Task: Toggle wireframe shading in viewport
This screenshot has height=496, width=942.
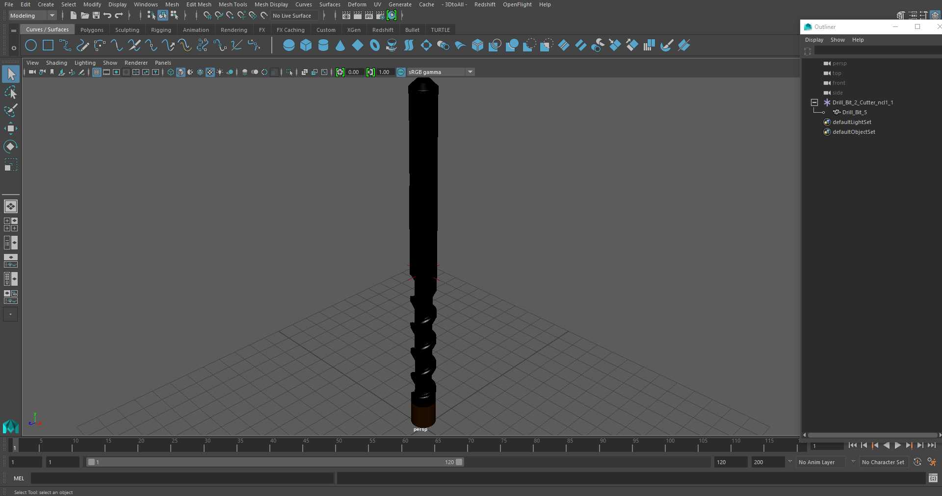Action: click(x=171, y=72)
